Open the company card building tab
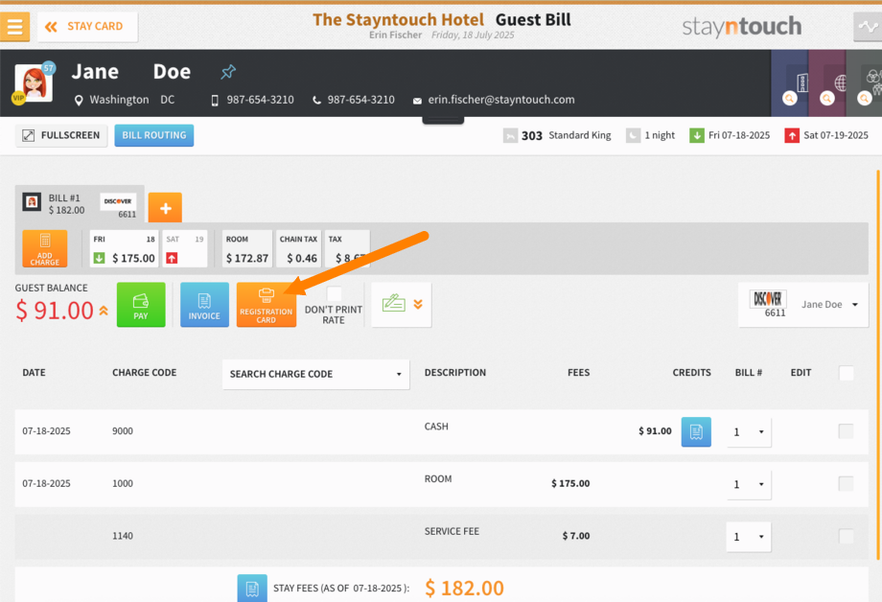 (790, 83)
